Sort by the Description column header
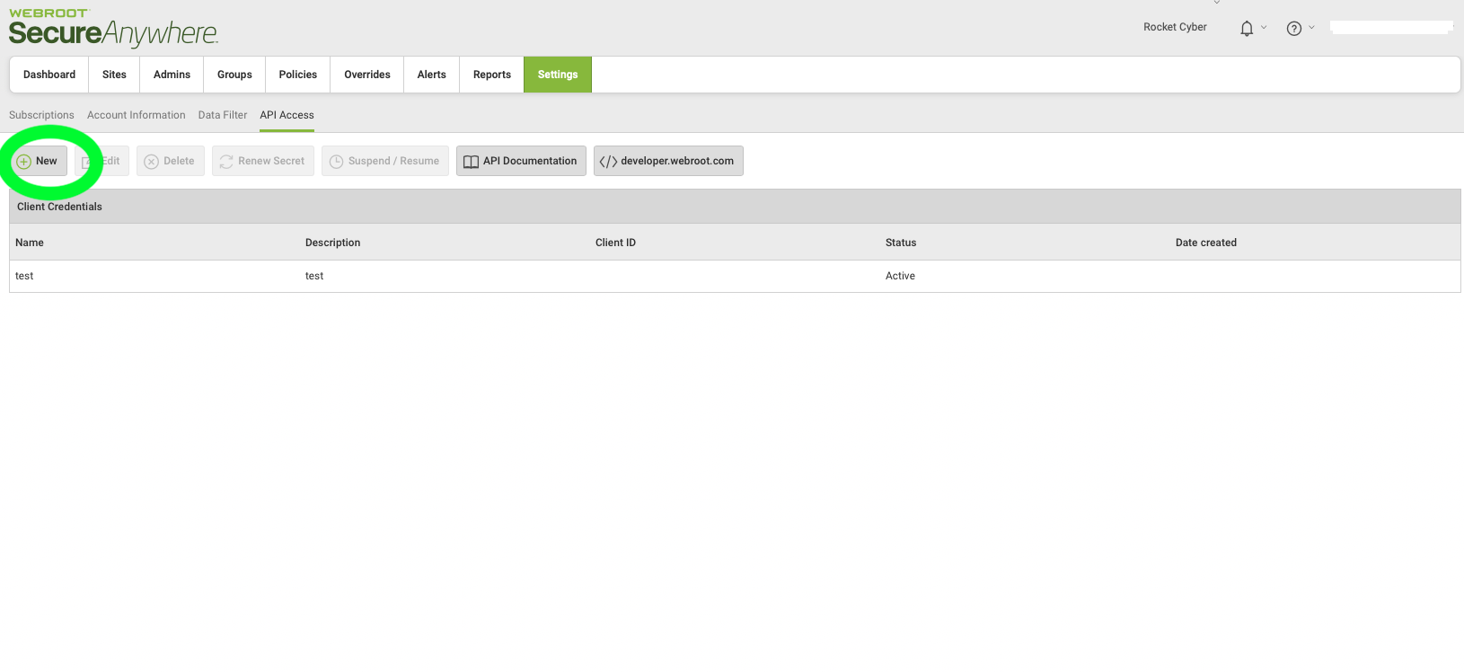The height and width of the screenshot is (672, 1464). click(332, 243)
